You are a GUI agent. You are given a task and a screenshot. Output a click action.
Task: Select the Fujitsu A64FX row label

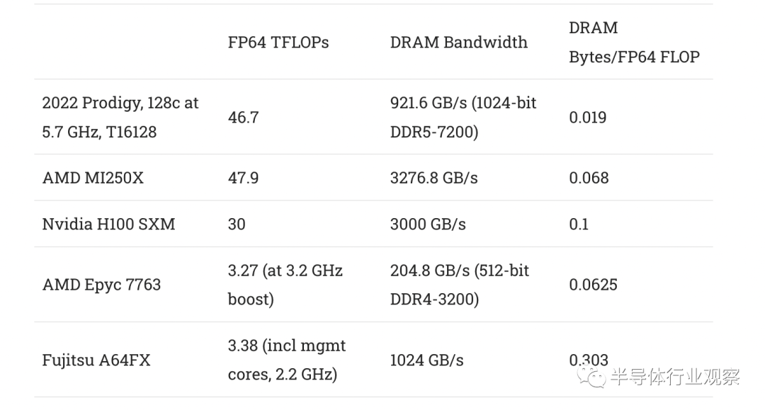96,360
